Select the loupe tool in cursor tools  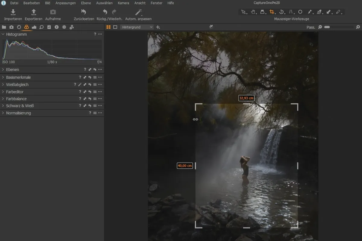coord(262,12)
